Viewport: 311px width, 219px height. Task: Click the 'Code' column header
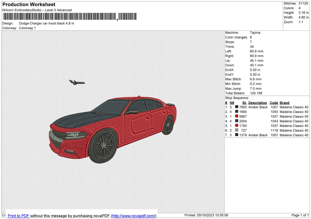click(274, 103)
